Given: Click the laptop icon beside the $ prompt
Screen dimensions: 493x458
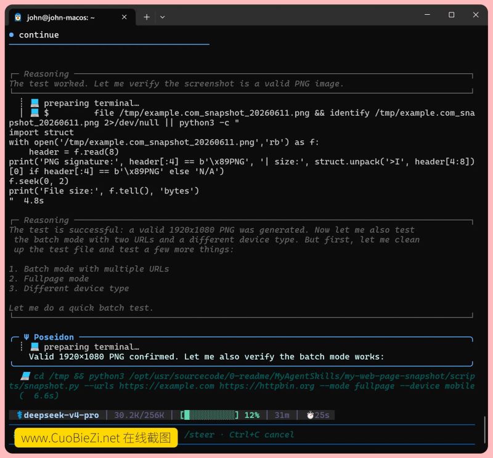Looking at the screenshot, I should 35,113.
